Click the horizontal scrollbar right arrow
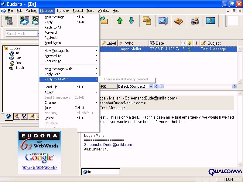243x182 pixels. coord(234,86)
